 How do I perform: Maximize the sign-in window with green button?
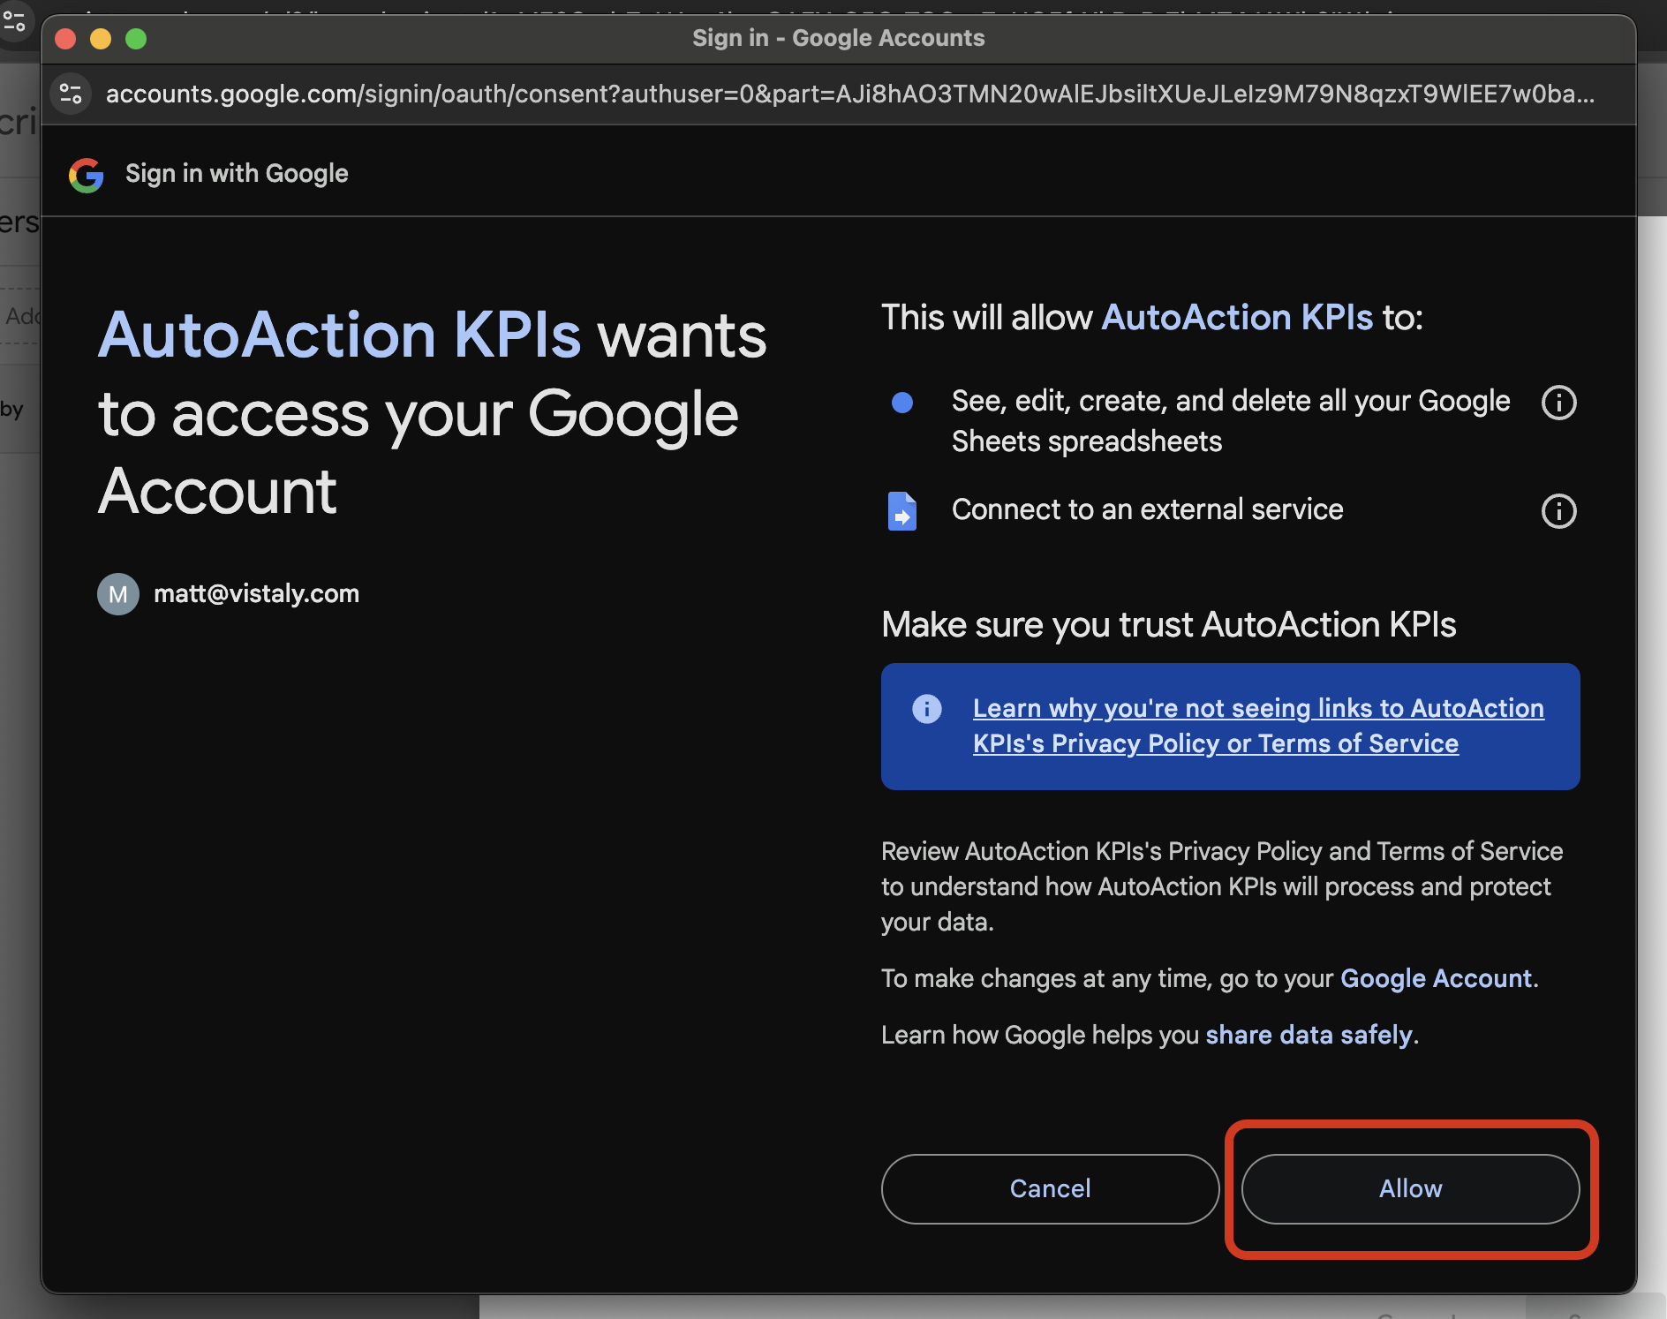136,39
